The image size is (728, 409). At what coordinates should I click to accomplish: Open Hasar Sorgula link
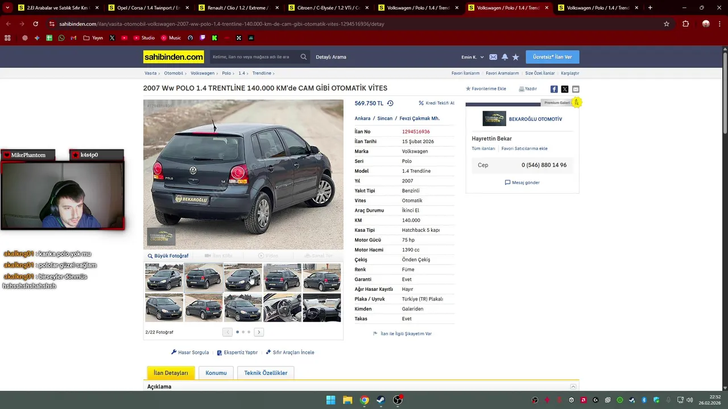click(190, 352)
